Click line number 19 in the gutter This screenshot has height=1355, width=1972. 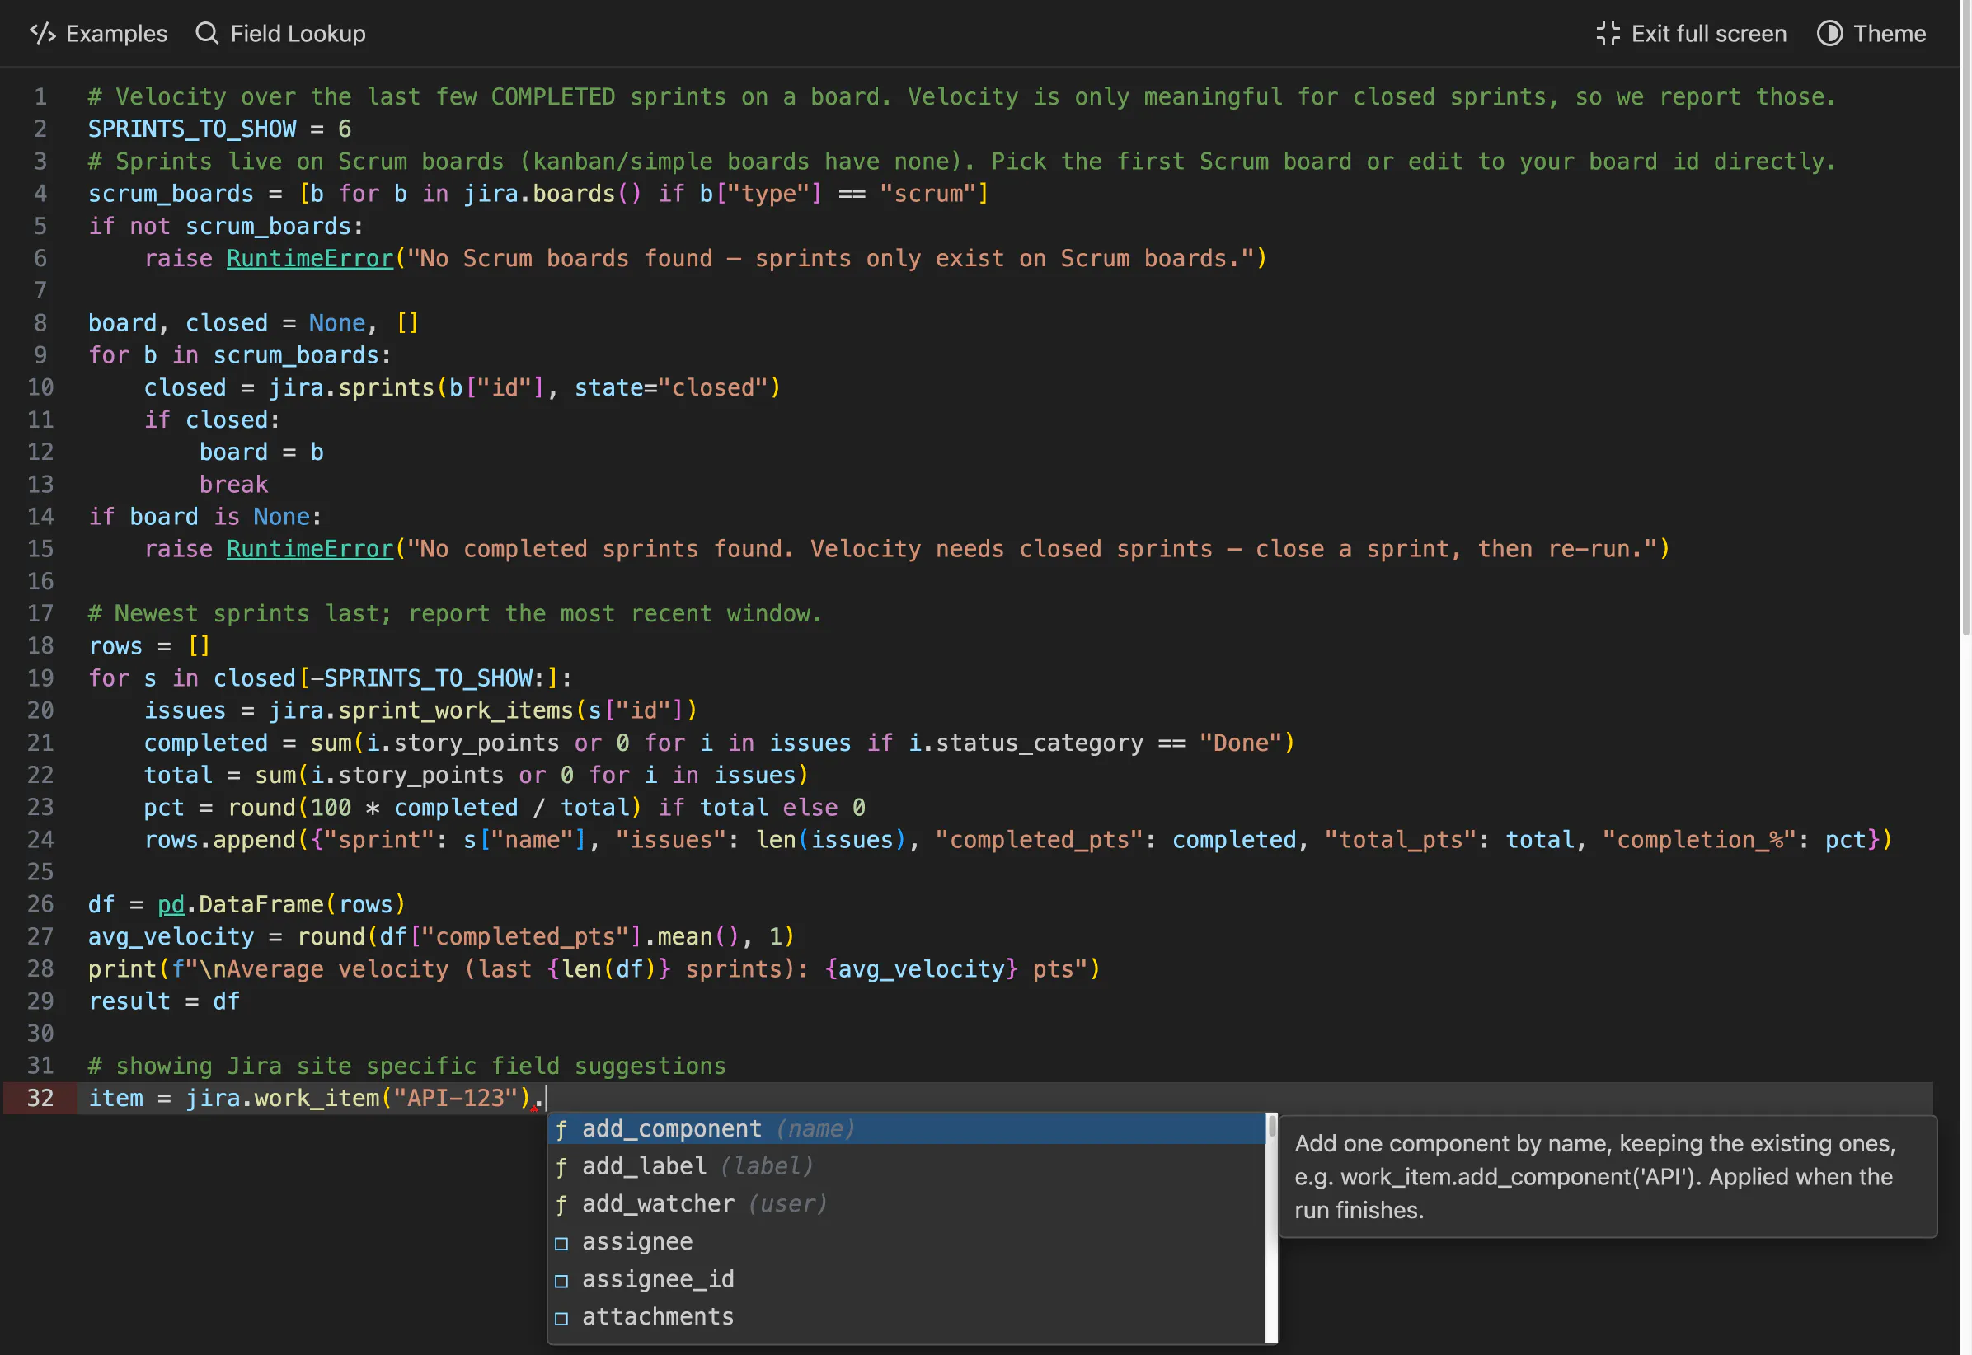coord(40,678)
